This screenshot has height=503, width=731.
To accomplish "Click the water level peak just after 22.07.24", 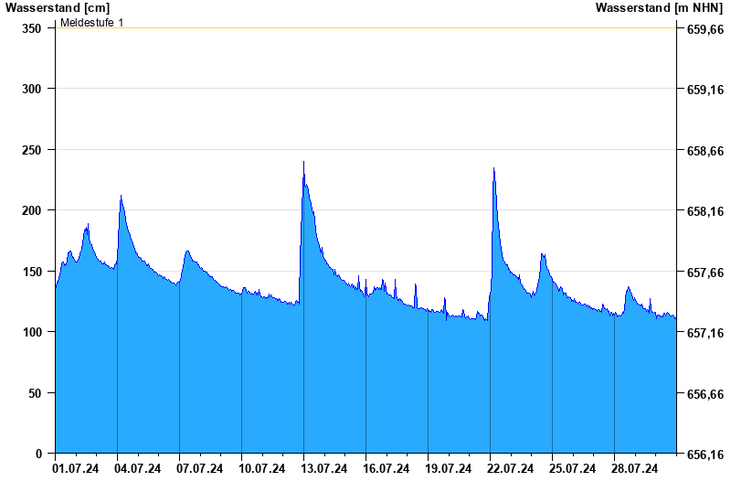I will 493,168.
